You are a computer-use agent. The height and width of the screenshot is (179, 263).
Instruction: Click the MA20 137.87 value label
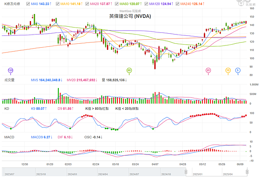coord(101,4)
